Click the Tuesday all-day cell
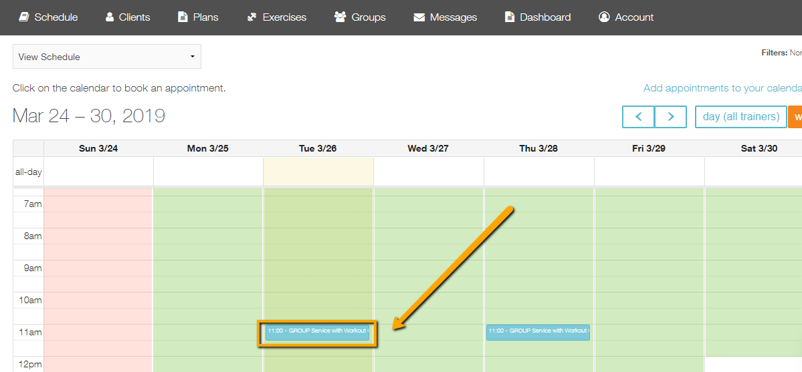The image size is (802, 372). pos(318,172)
